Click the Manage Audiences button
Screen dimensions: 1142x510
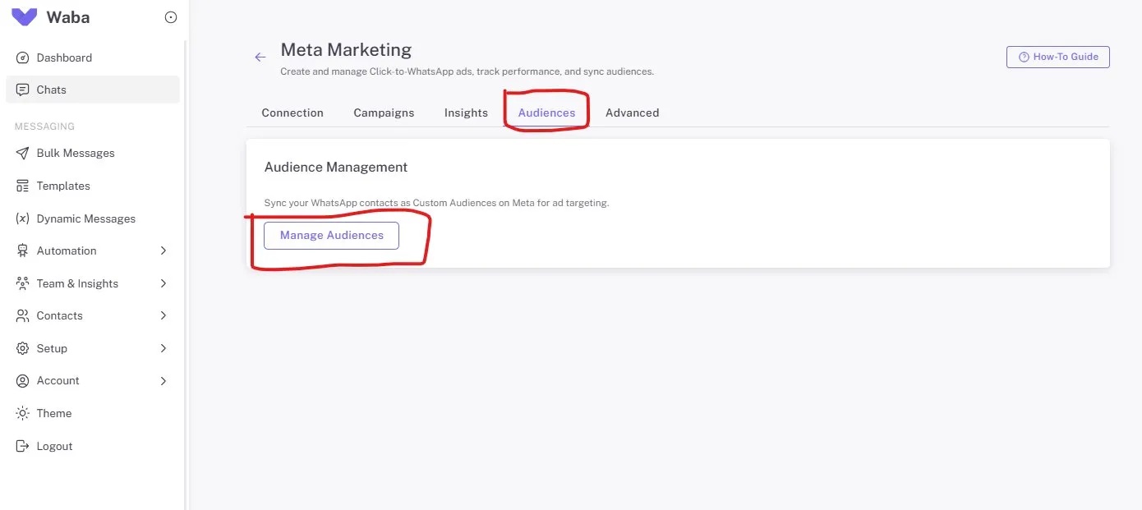click(331, 235)
